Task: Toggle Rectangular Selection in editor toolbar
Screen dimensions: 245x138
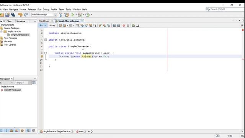Action: click(x=95, y=26)
